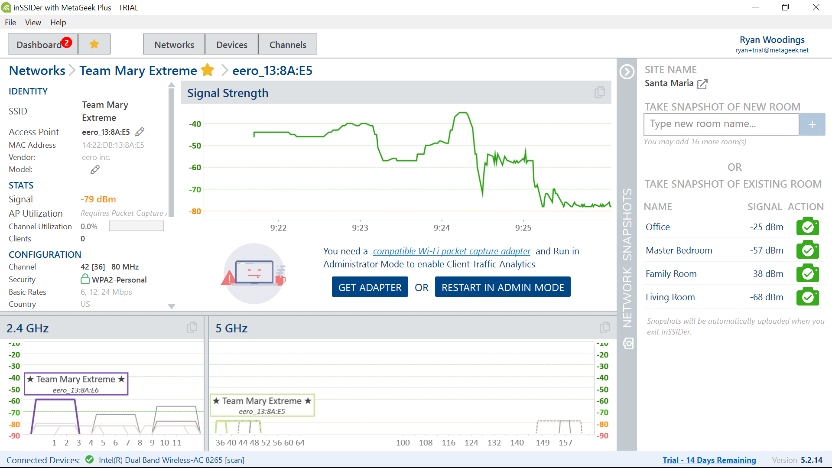Open the File menu
The height and width of the screenshot is (468, 832).
pyautogui.click(x=10, y=22)
